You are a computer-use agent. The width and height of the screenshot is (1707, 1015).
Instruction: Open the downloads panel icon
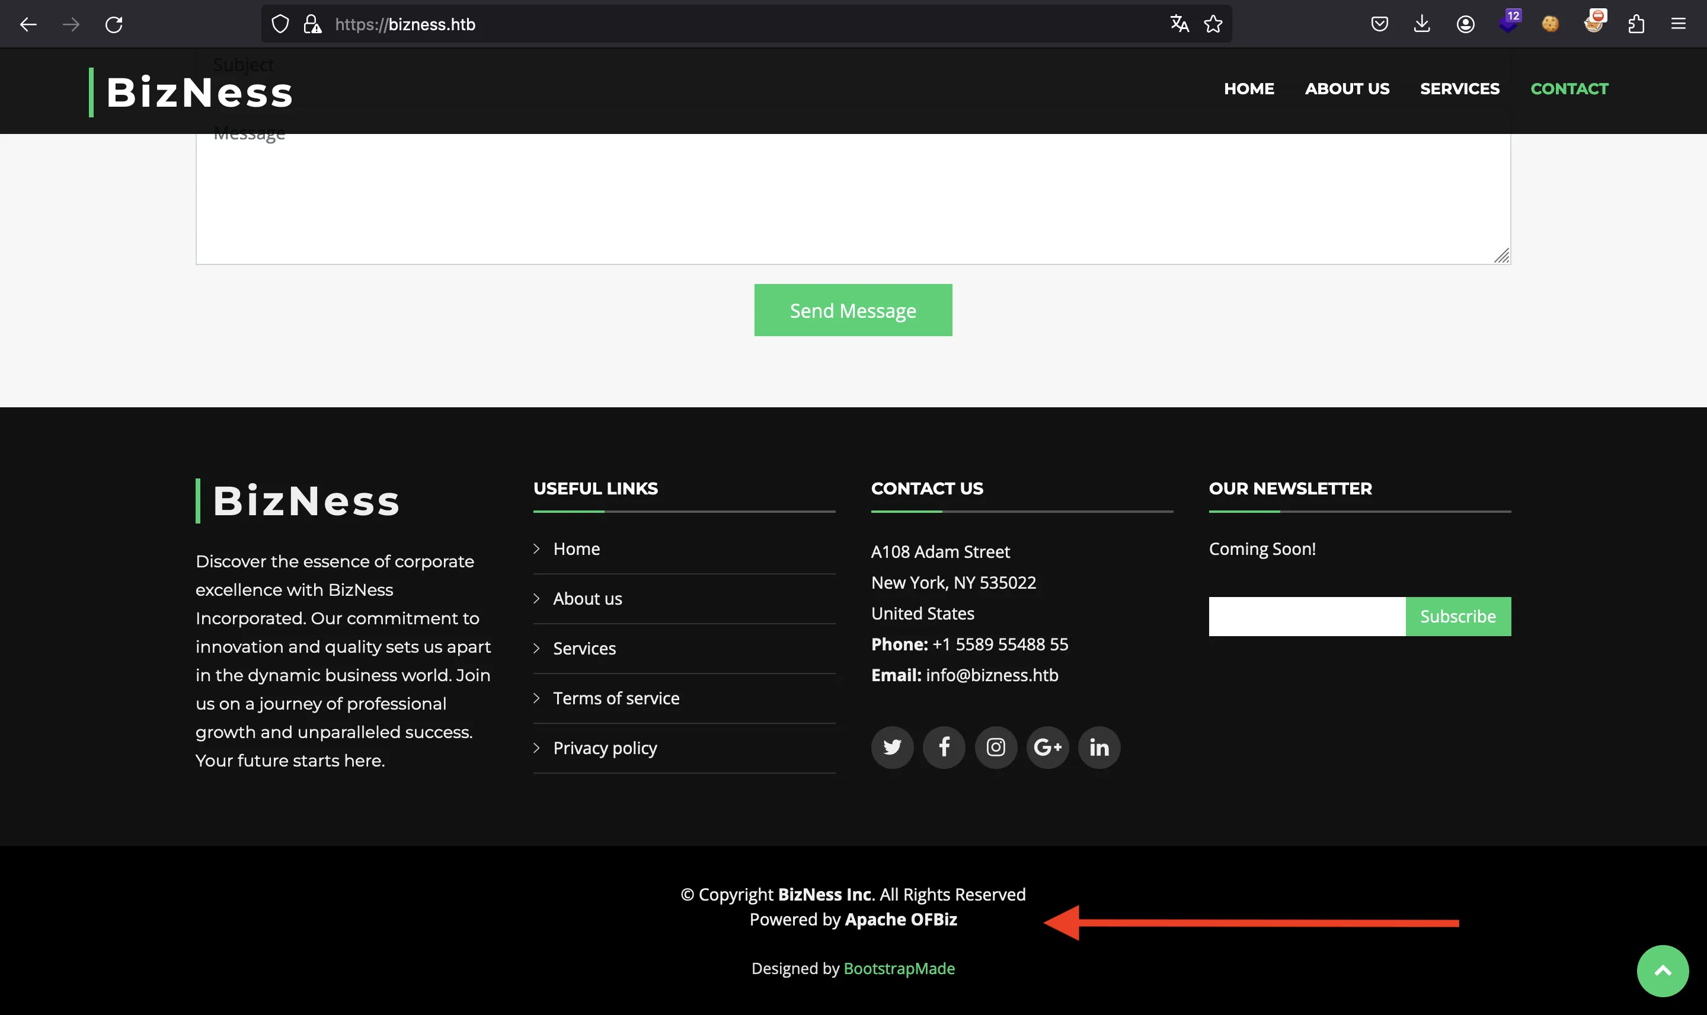pos(1422,25)
